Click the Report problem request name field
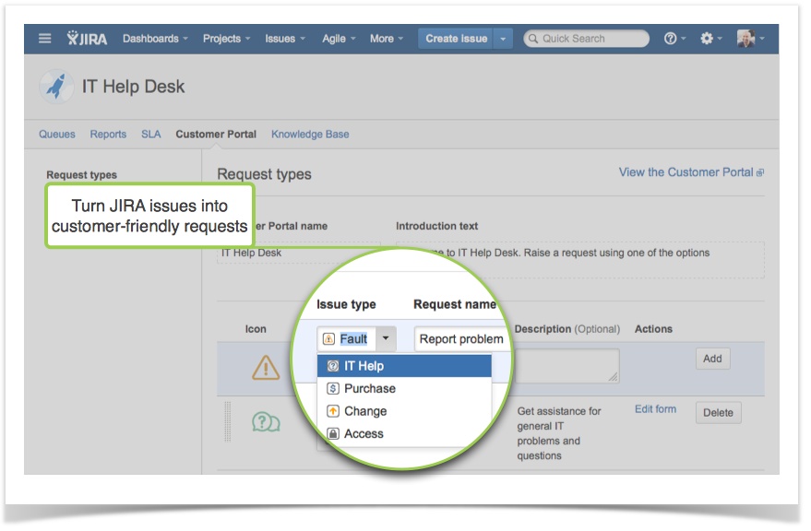Viewport: 811px width, 531px height. point(460,338)
